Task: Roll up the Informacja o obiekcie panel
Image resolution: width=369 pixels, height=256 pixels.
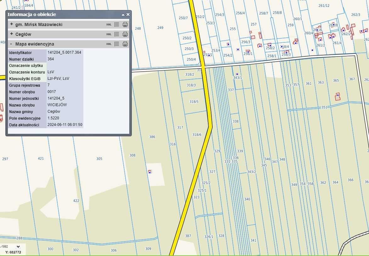Action: (123, 15)
